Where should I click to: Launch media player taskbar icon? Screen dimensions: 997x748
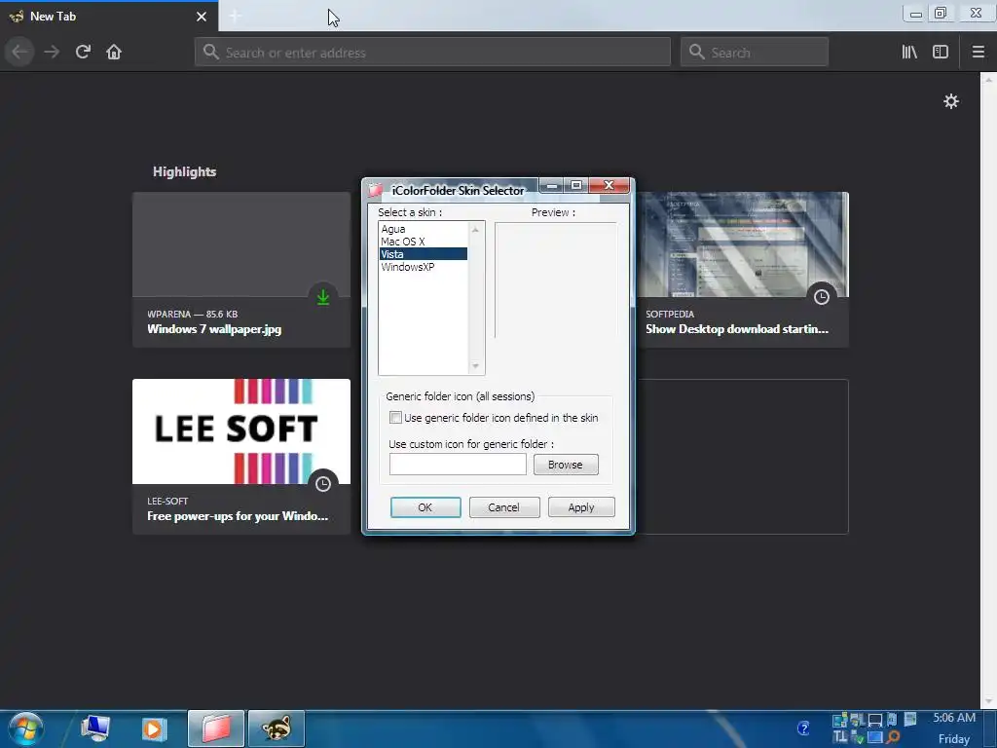[153, 729]
